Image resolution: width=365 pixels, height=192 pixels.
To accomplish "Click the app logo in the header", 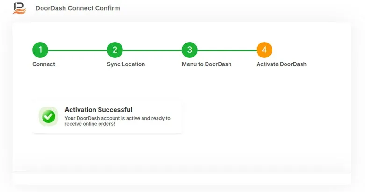I will coord(19,8).
